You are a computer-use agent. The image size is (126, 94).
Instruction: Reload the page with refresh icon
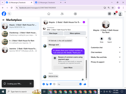click(12, 8)
